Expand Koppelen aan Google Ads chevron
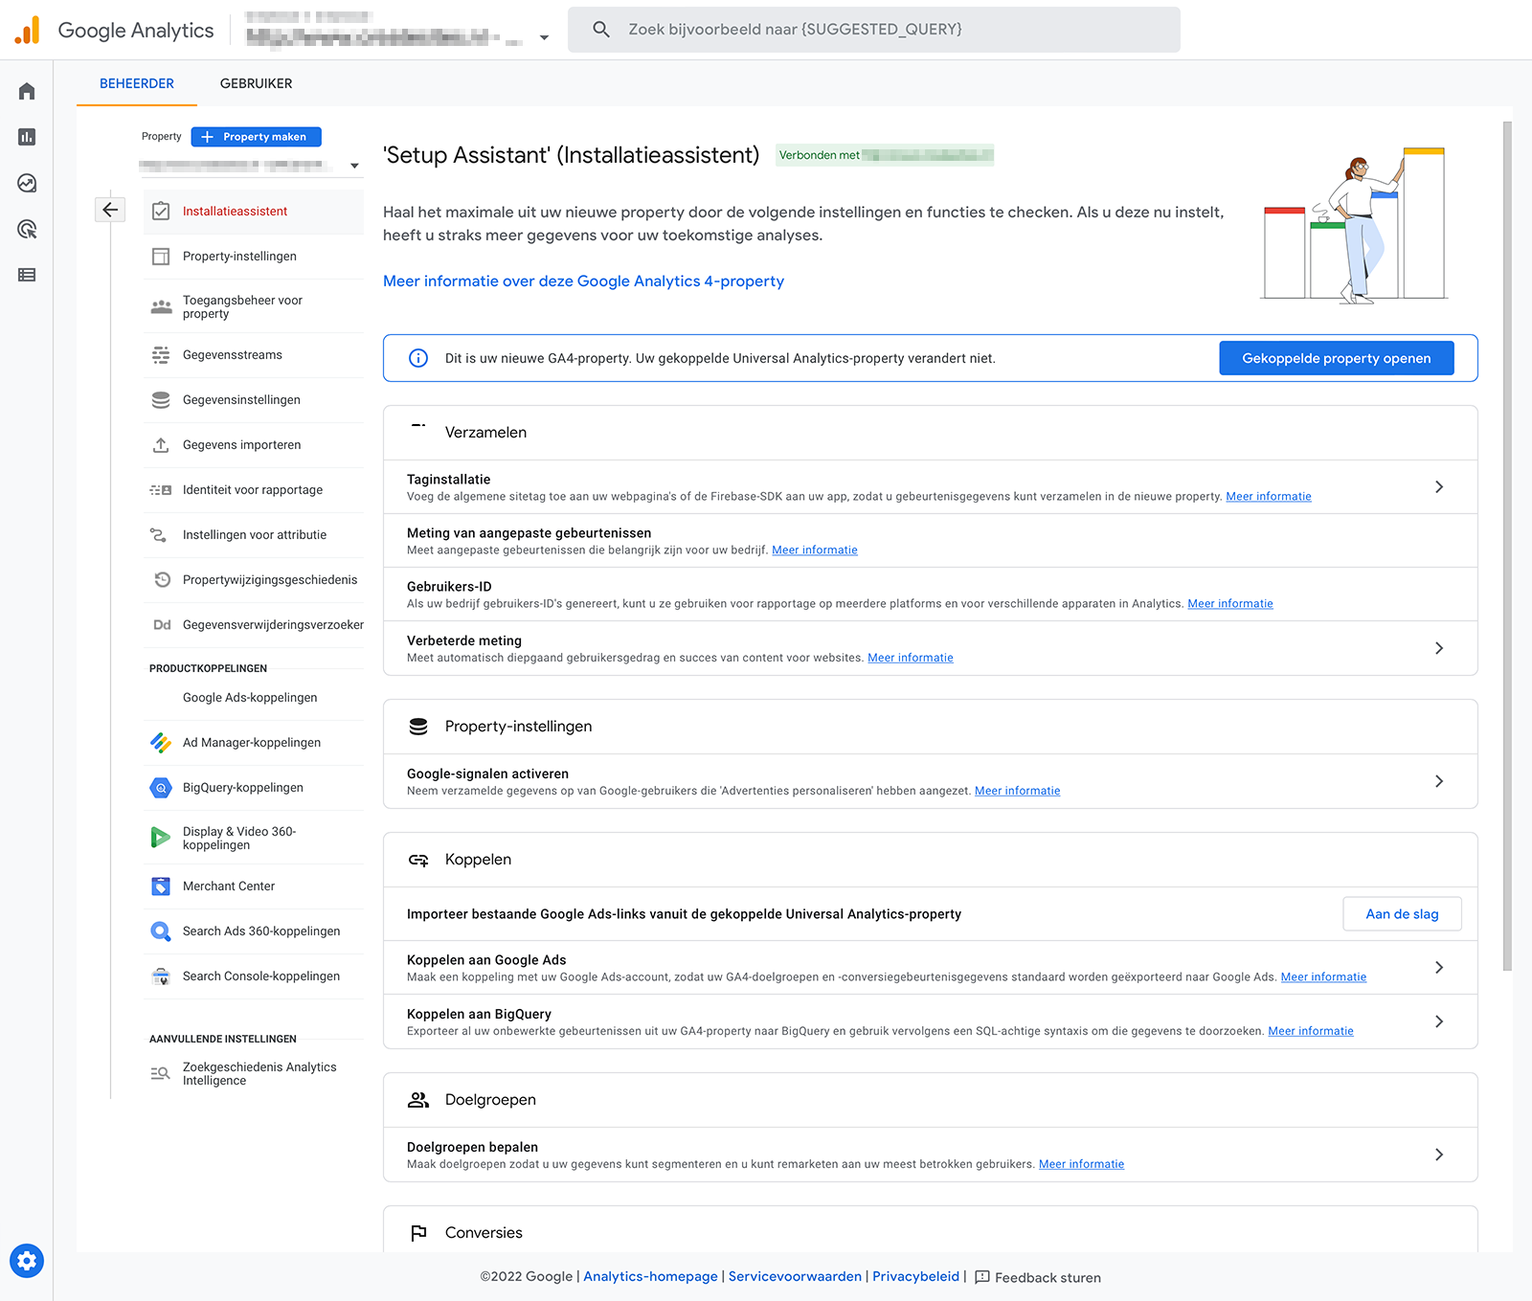This screenshot has width=1532, height=1301. pyautogui.click(x=1439, y=968)
